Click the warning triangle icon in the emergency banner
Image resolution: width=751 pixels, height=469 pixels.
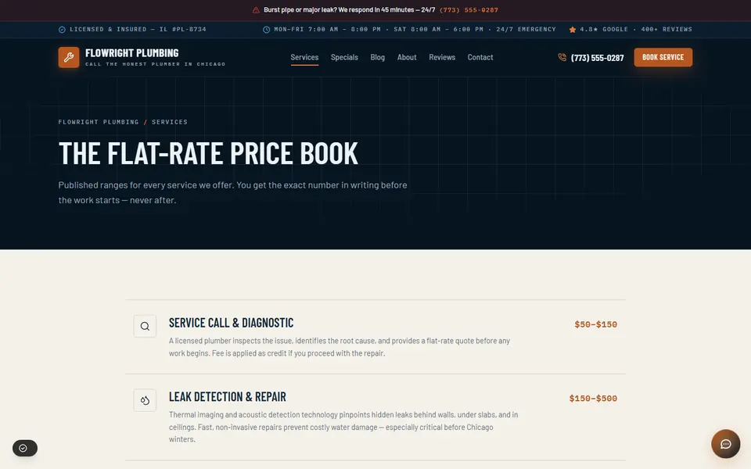click(x=256, y=10)
